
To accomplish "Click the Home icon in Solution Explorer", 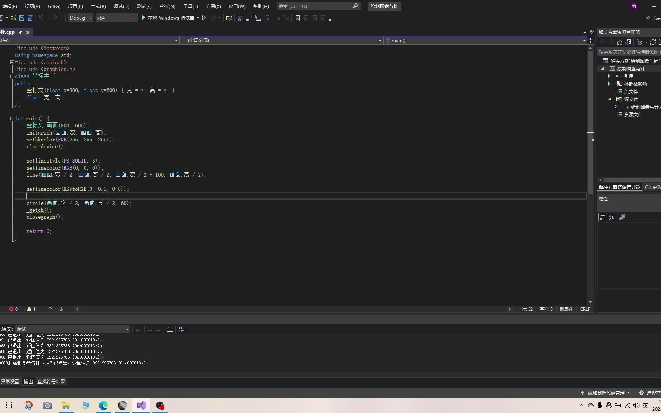I will [620, 42].
